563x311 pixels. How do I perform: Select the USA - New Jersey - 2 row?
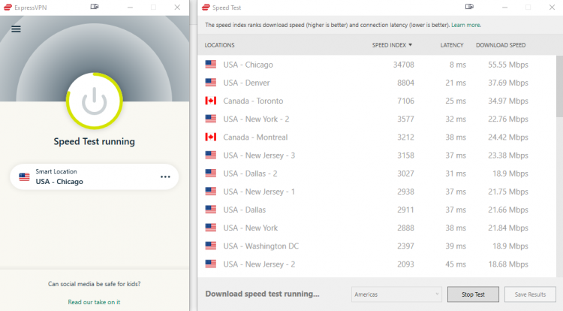pyautogui.click(x=377, y=264)
